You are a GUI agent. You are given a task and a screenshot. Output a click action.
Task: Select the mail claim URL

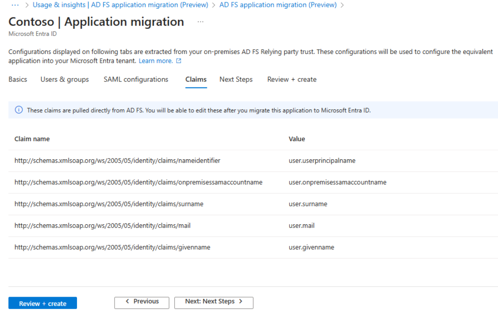(103, 226)
